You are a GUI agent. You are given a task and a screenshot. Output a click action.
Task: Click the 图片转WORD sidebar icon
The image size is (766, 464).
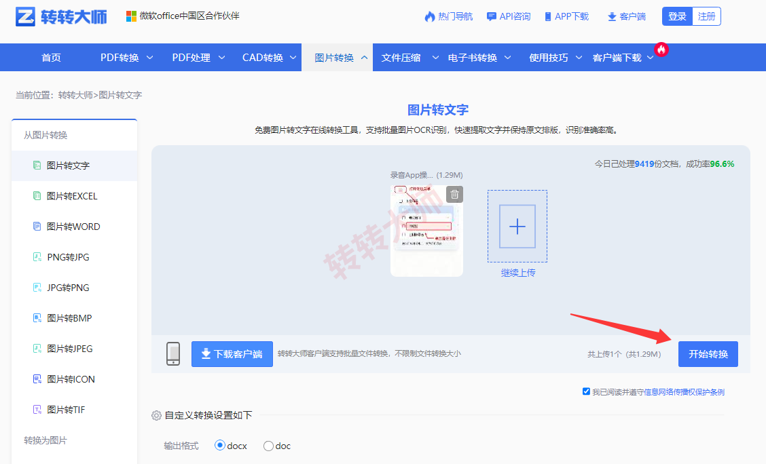tap(37, 227)
